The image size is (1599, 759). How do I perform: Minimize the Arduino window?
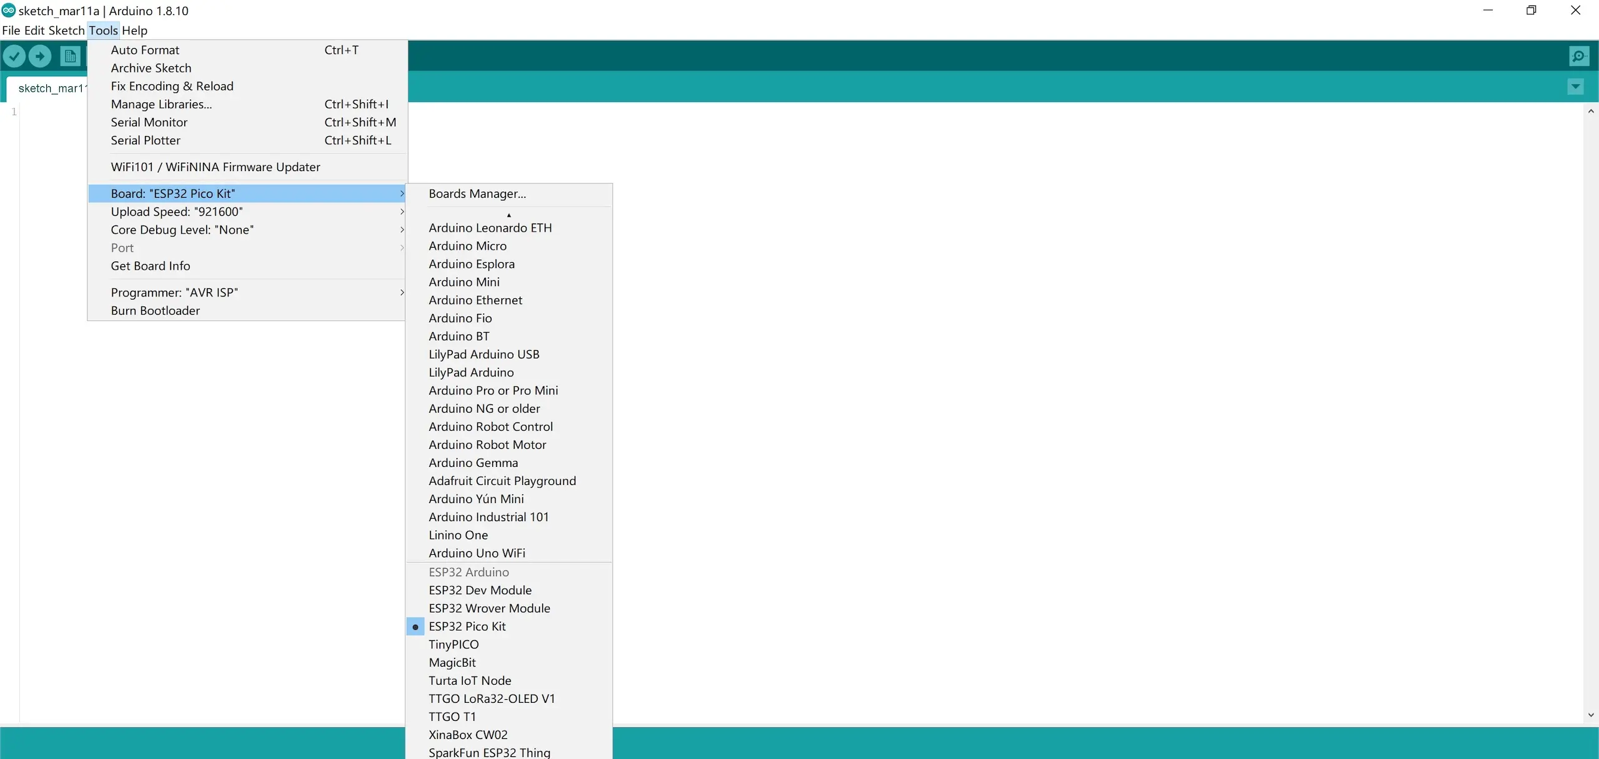point(1488,11)
